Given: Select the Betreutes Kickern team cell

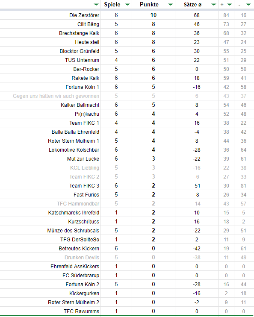Looking at the screenshot, I should click(x=50, y=249).
